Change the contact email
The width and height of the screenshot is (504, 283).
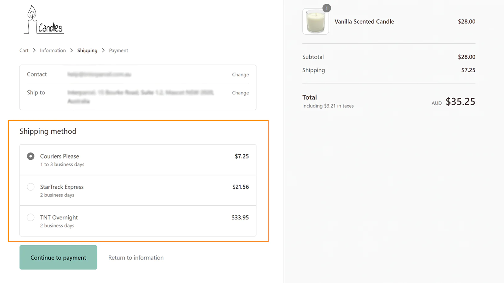pyautogui.click(x=240, y=75)
